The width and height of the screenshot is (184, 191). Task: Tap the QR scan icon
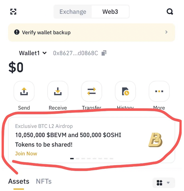(x=13, y=12)
